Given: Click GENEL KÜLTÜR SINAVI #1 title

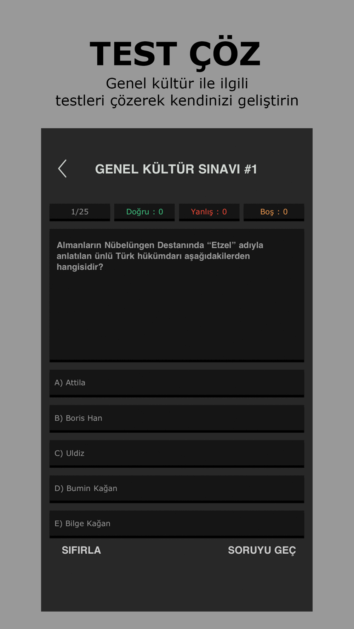Looking at the screenshot, I should [176, 169].
